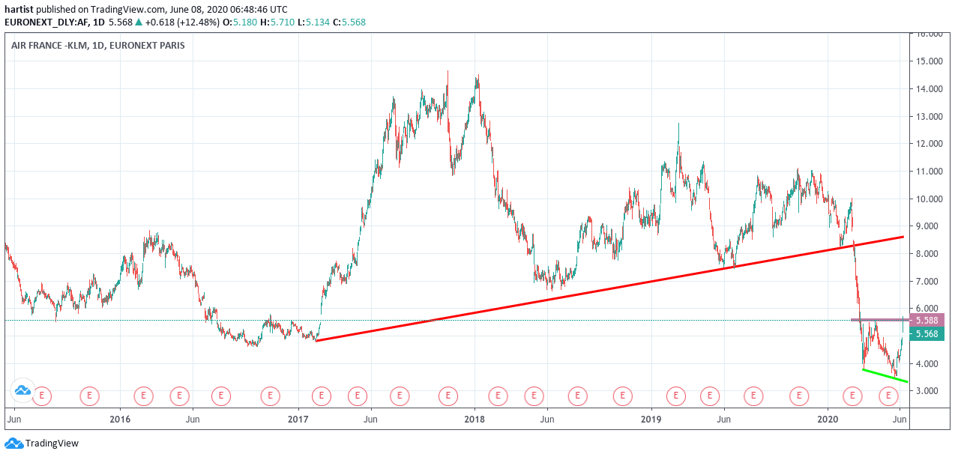Click the 2018 label on time axis
Screen dimensions: 955x457
[x=475, y=418]
